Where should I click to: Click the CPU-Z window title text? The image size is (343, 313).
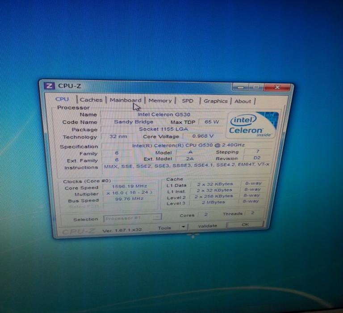point(69,86)
